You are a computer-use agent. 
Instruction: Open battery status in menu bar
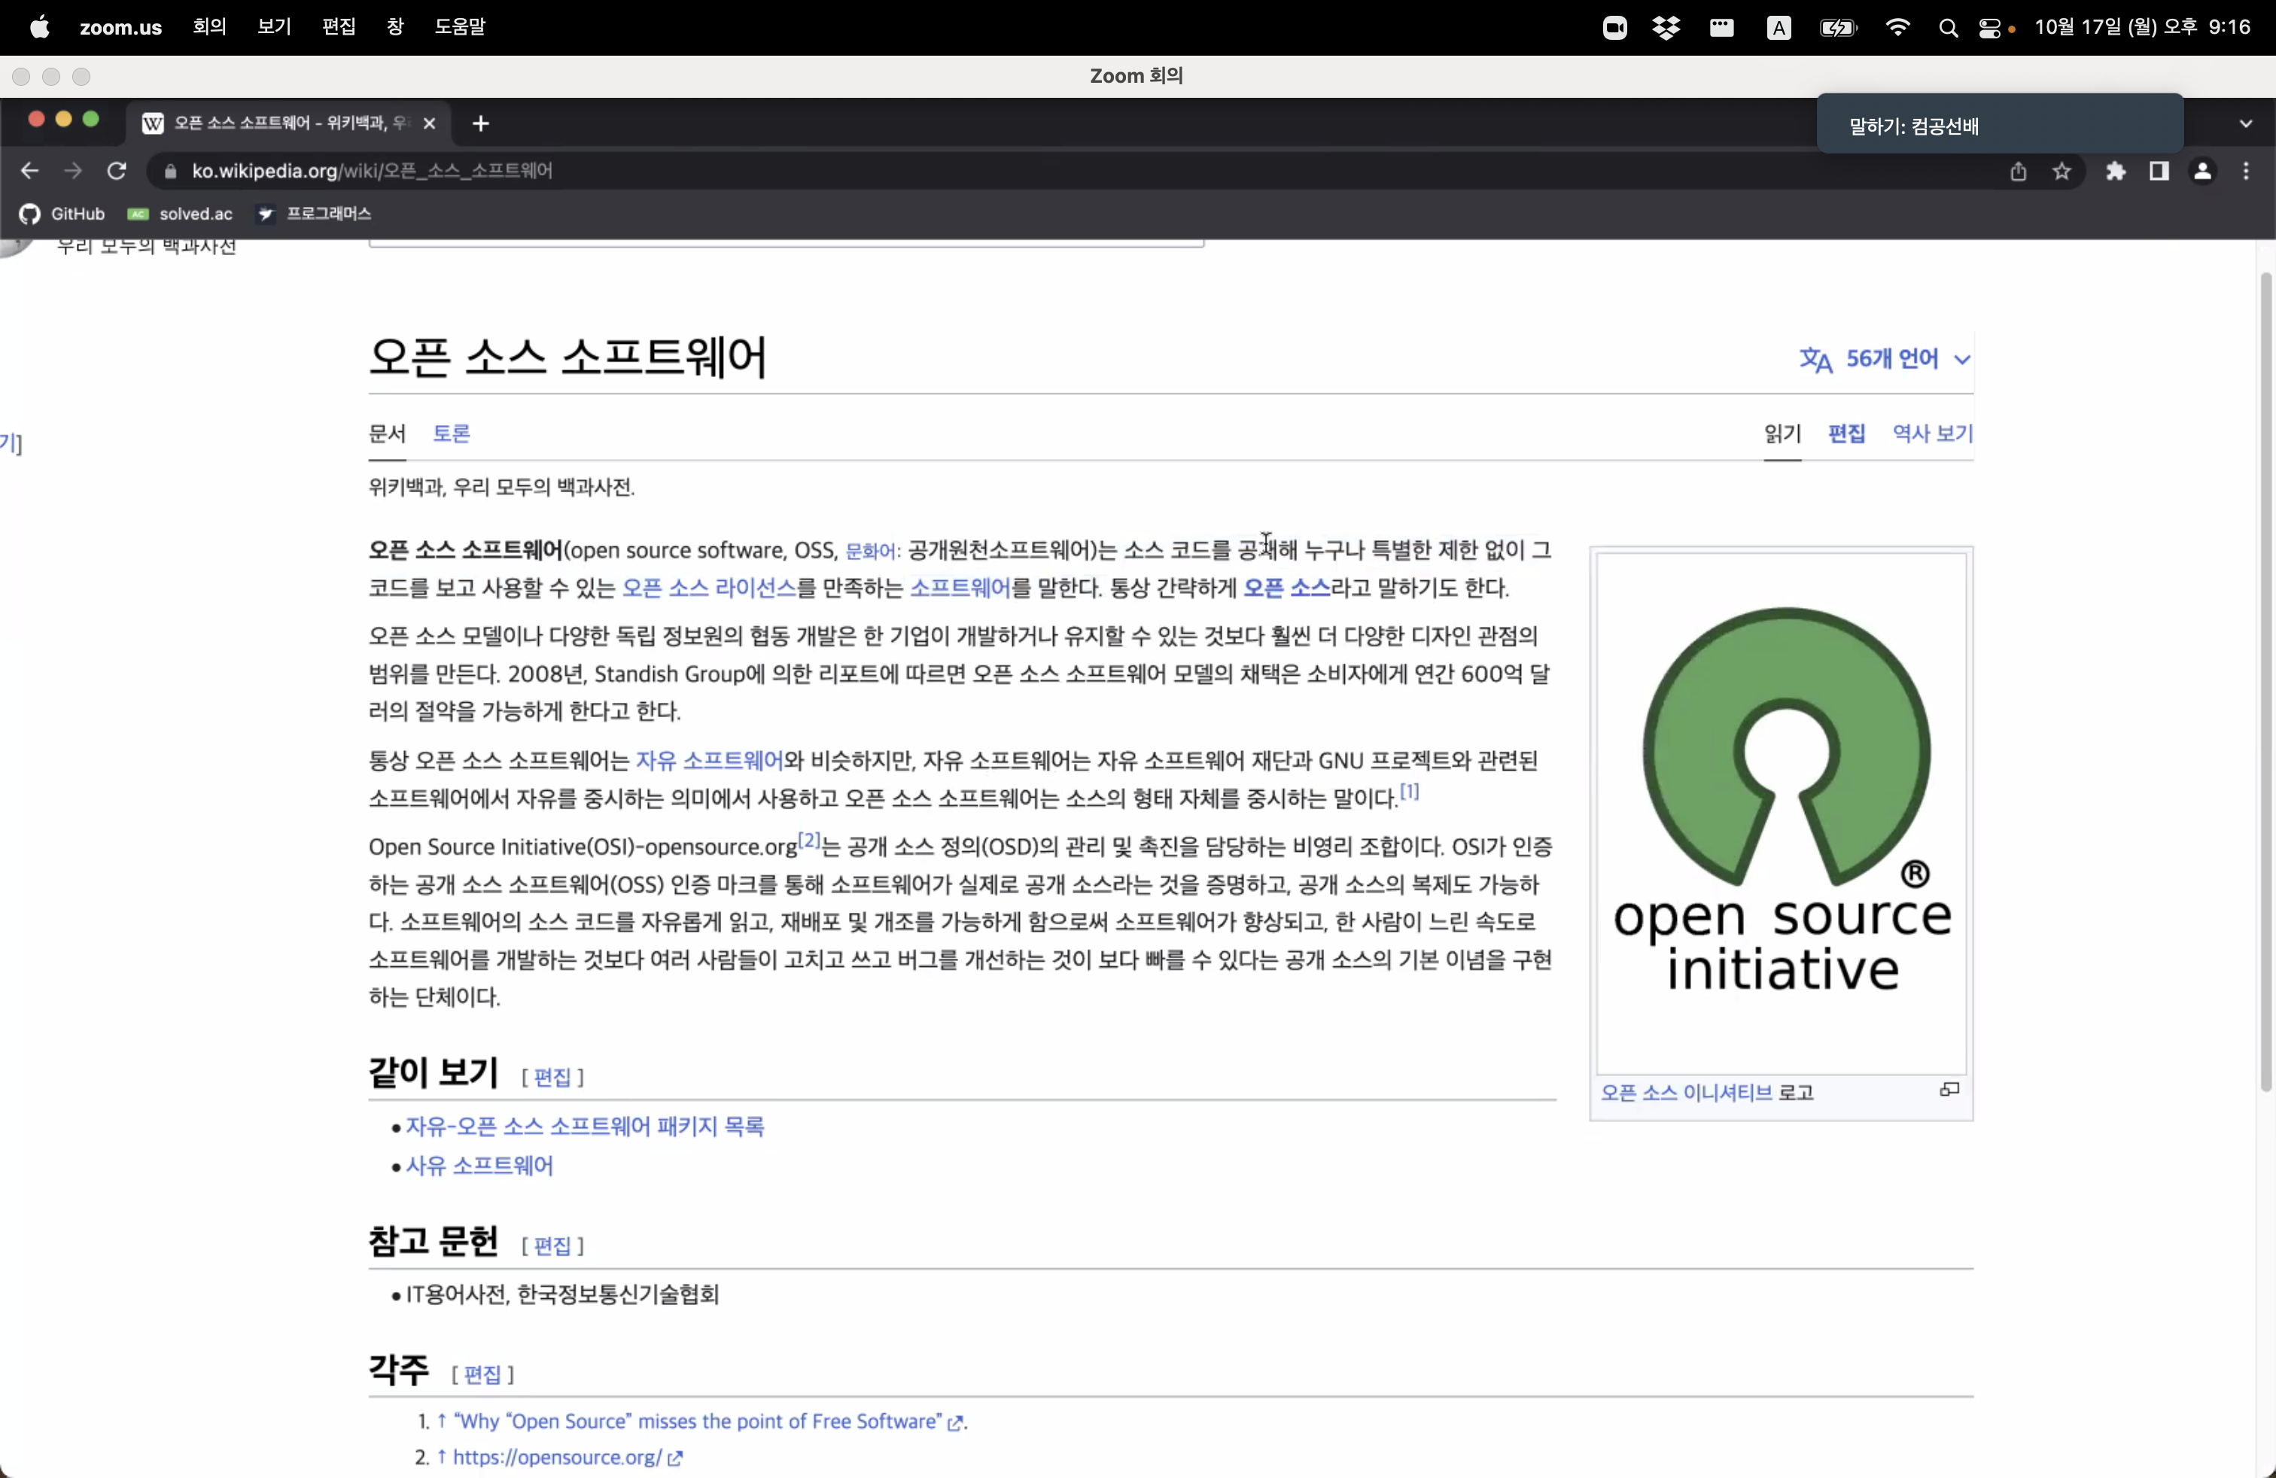click(x=1838, y=28)
